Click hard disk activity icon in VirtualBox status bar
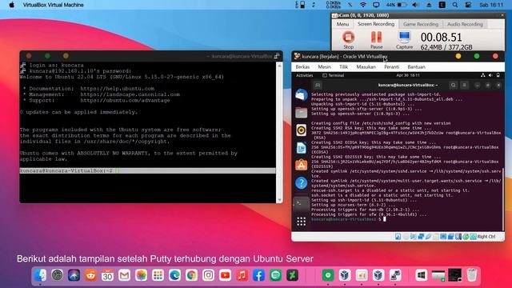Image resolution: width=512 pixels, height=288 pixels. 398,237
